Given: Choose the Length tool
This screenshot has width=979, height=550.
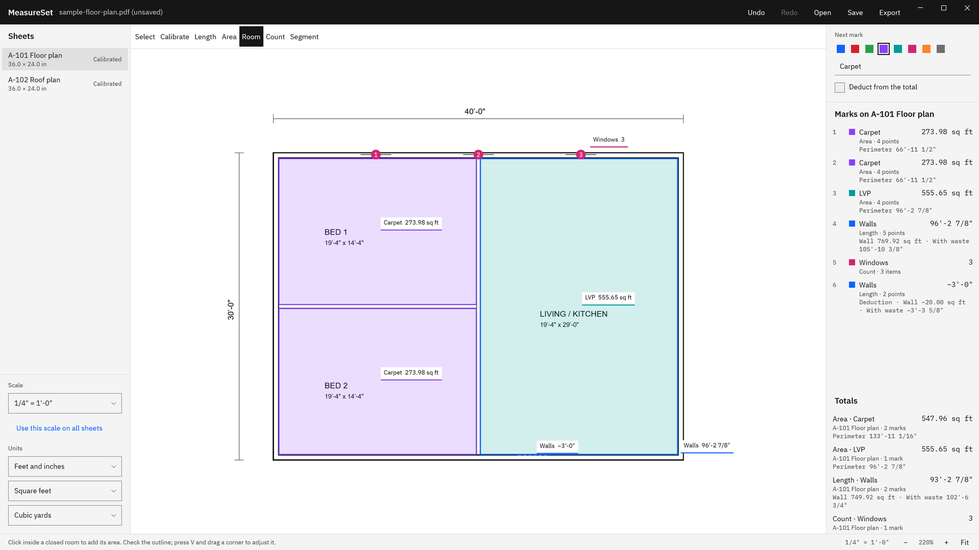Looking at the screenshot, I should coord(205,37).
